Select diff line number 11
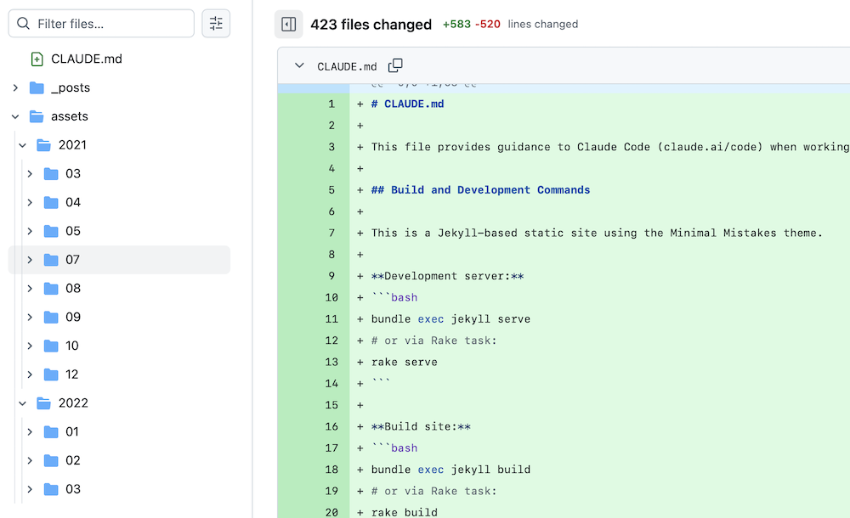 click(x=331, y=319)
